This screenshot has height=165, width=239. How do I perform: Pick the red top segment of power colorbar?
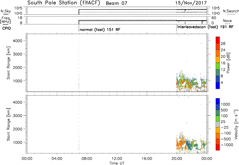pos(218,40)
